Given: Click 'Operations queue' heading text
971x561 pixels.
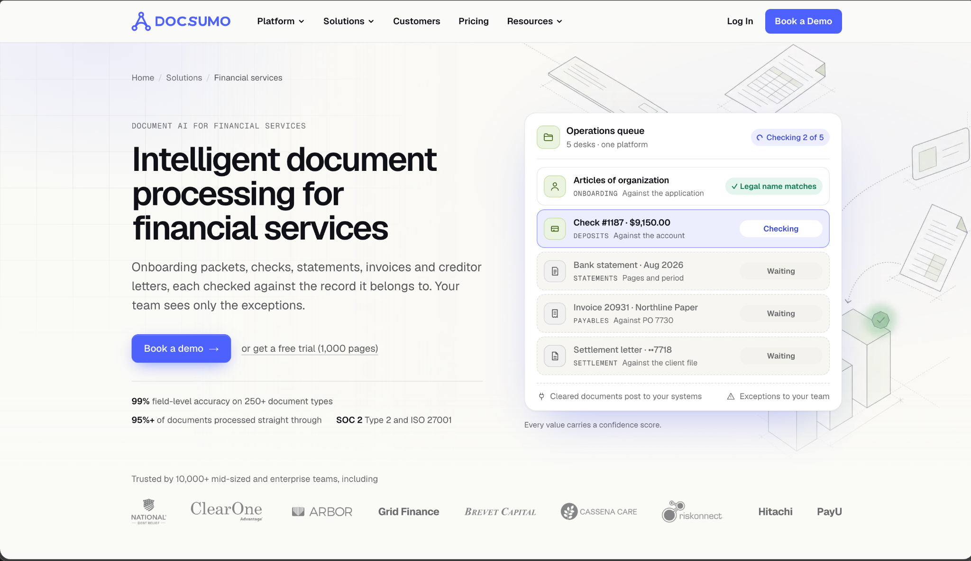Looking at the screenshot, I should click(x=605, y=131).
